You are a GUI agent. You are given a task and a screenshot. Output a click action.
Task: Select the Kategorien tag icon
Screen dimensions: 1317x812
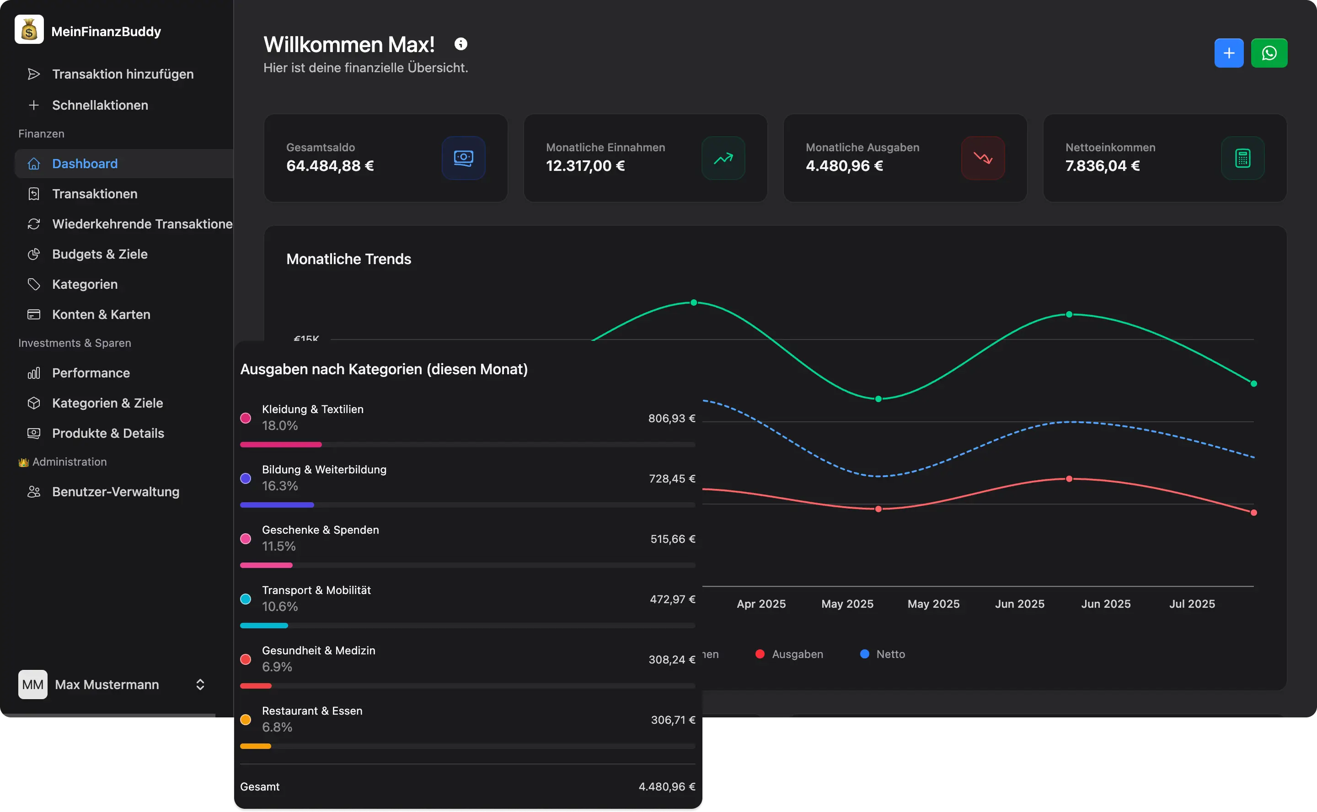[x=34, y=284]
